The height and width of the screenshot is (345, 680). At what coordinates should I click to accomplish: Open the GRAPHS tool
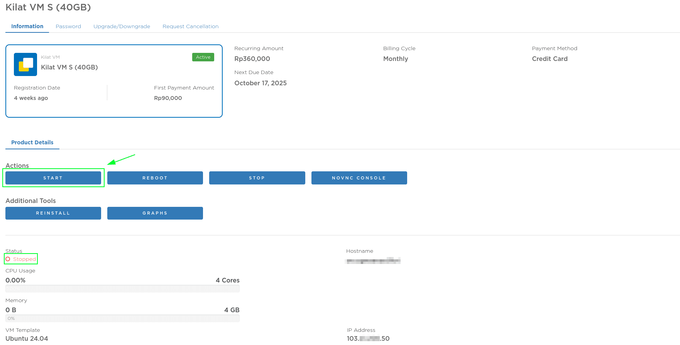[x=155, y=213]
